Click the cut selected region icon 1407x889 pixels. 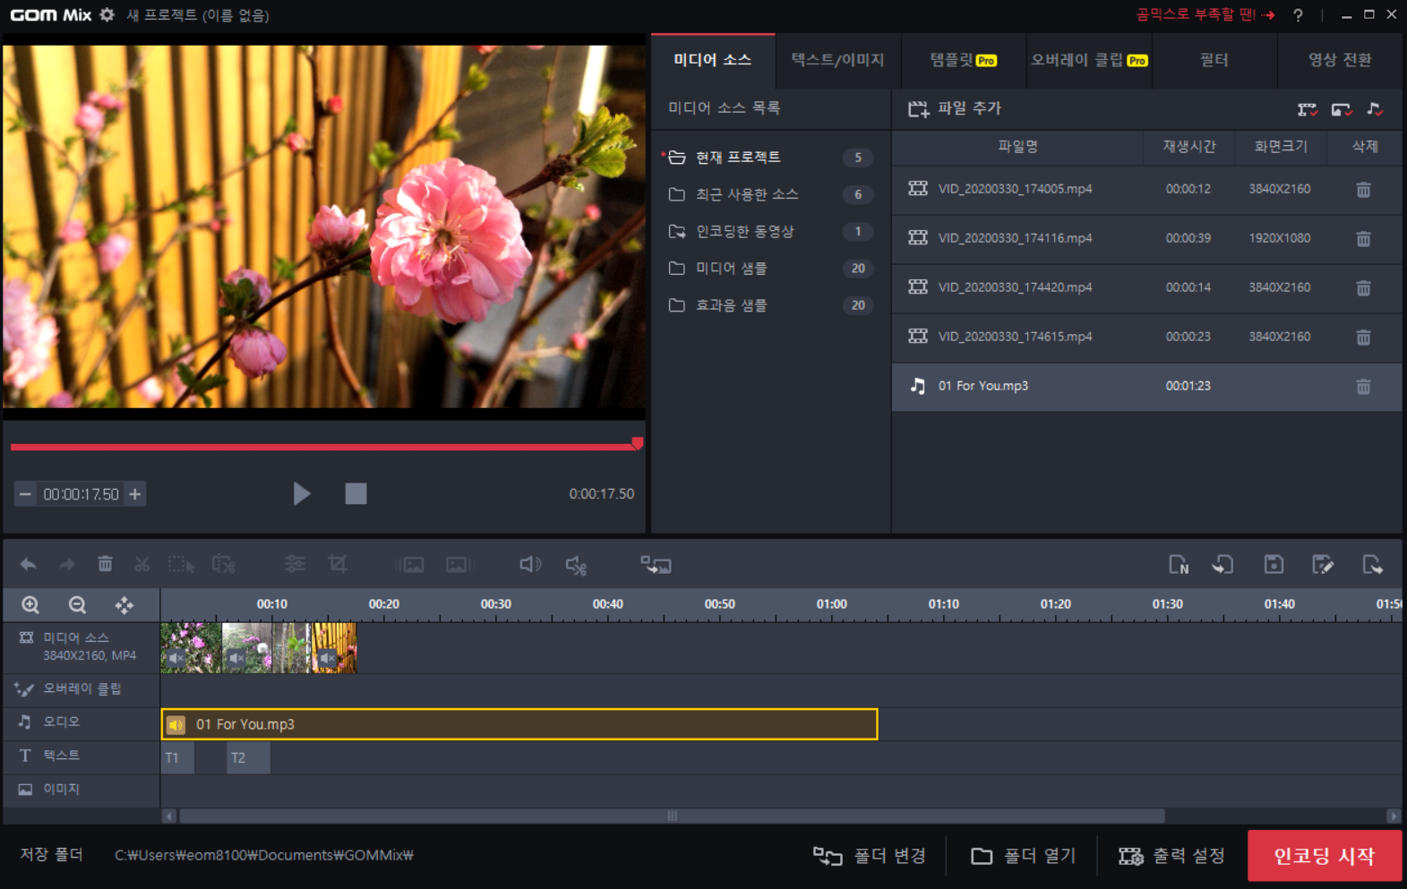tap(223, 564)
